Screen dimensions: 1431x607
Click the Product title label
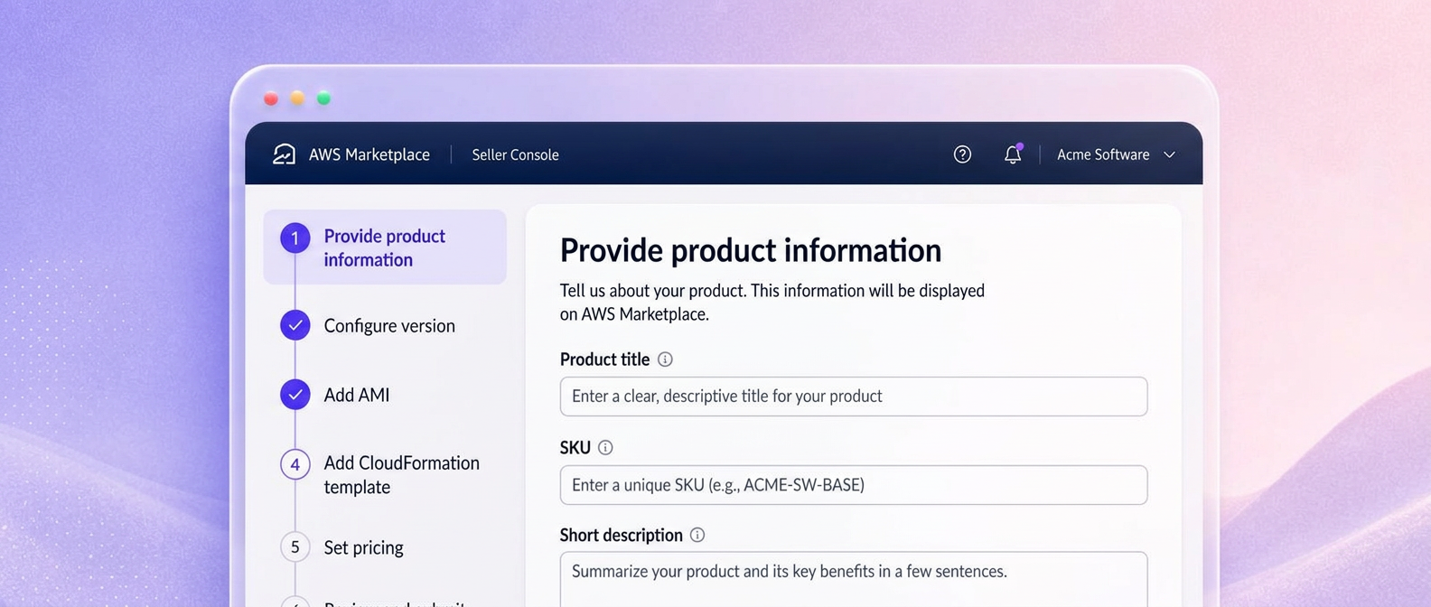click(x=604, y=360)
